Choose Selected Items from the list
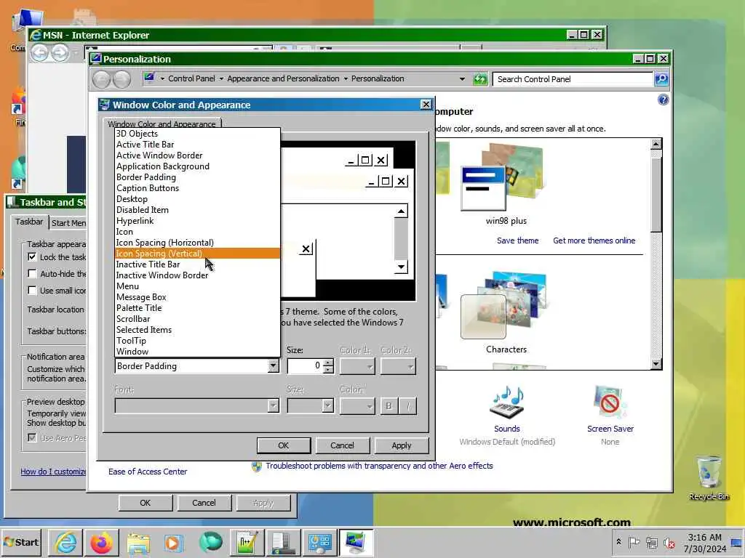Screen dimensions: 745x558 coord(197,330)
